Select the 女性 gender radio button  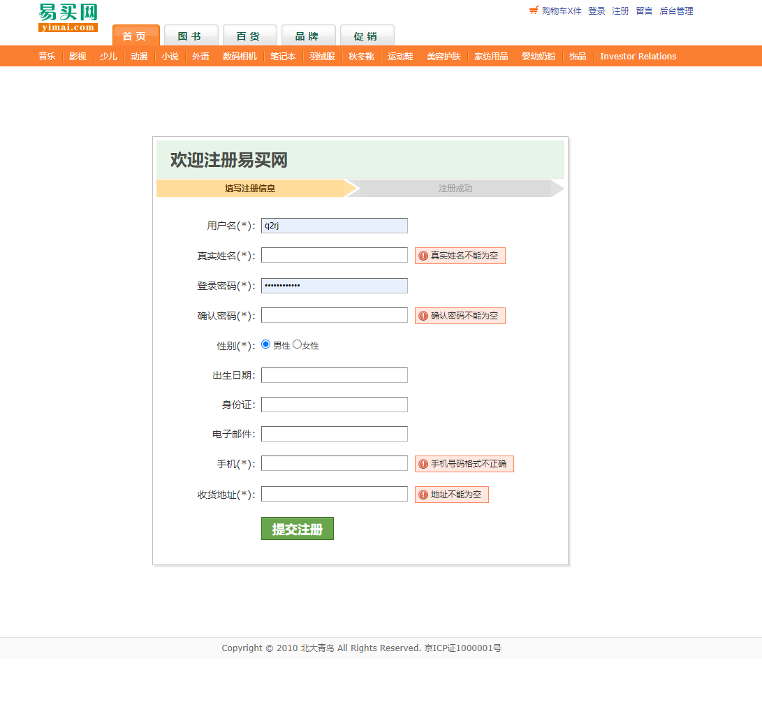pos(296,343)
